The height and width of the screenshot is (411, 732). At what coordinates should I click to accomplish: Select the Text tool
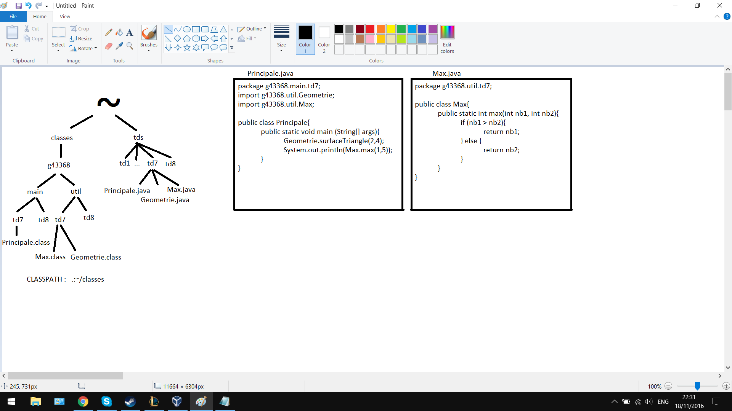(130, 32)
